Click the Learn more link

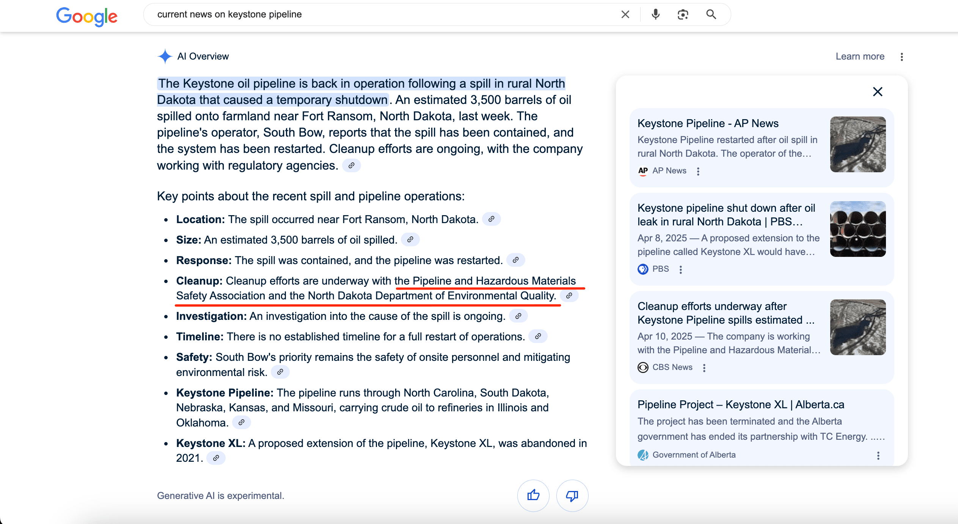(x=860, y=57)
